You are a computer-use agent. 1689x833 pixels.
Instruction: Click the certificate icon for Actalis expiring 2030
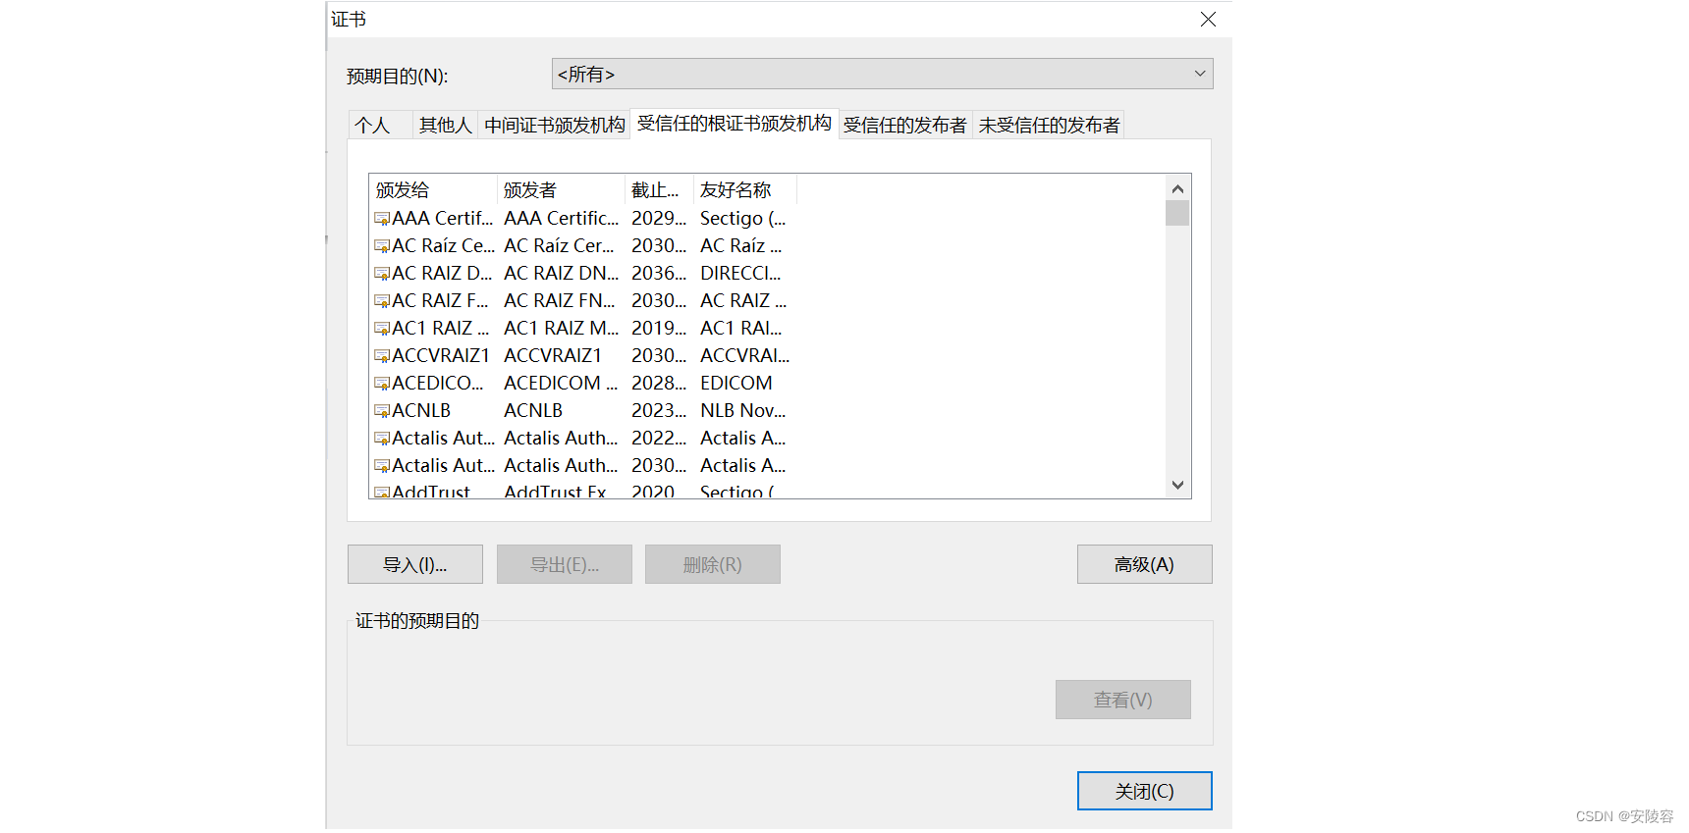382,466
